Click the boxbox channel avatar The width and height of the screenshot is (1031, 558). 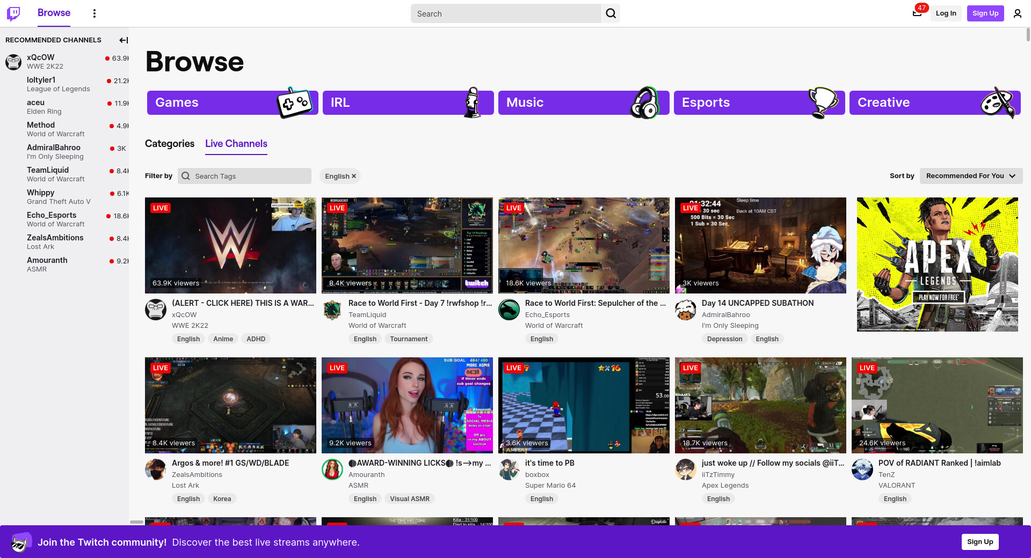(509, 469)
